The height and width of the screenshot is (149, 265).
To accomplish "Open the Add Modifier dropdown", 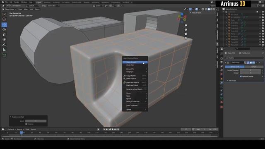I will click(x=244, y=58).
